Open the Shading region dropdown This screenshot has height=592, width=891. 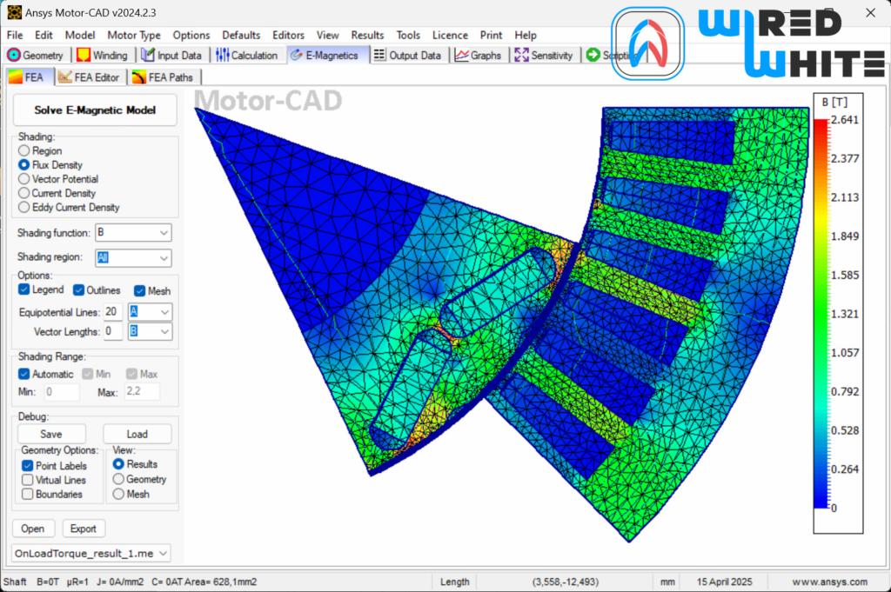(x=164, y=257)
